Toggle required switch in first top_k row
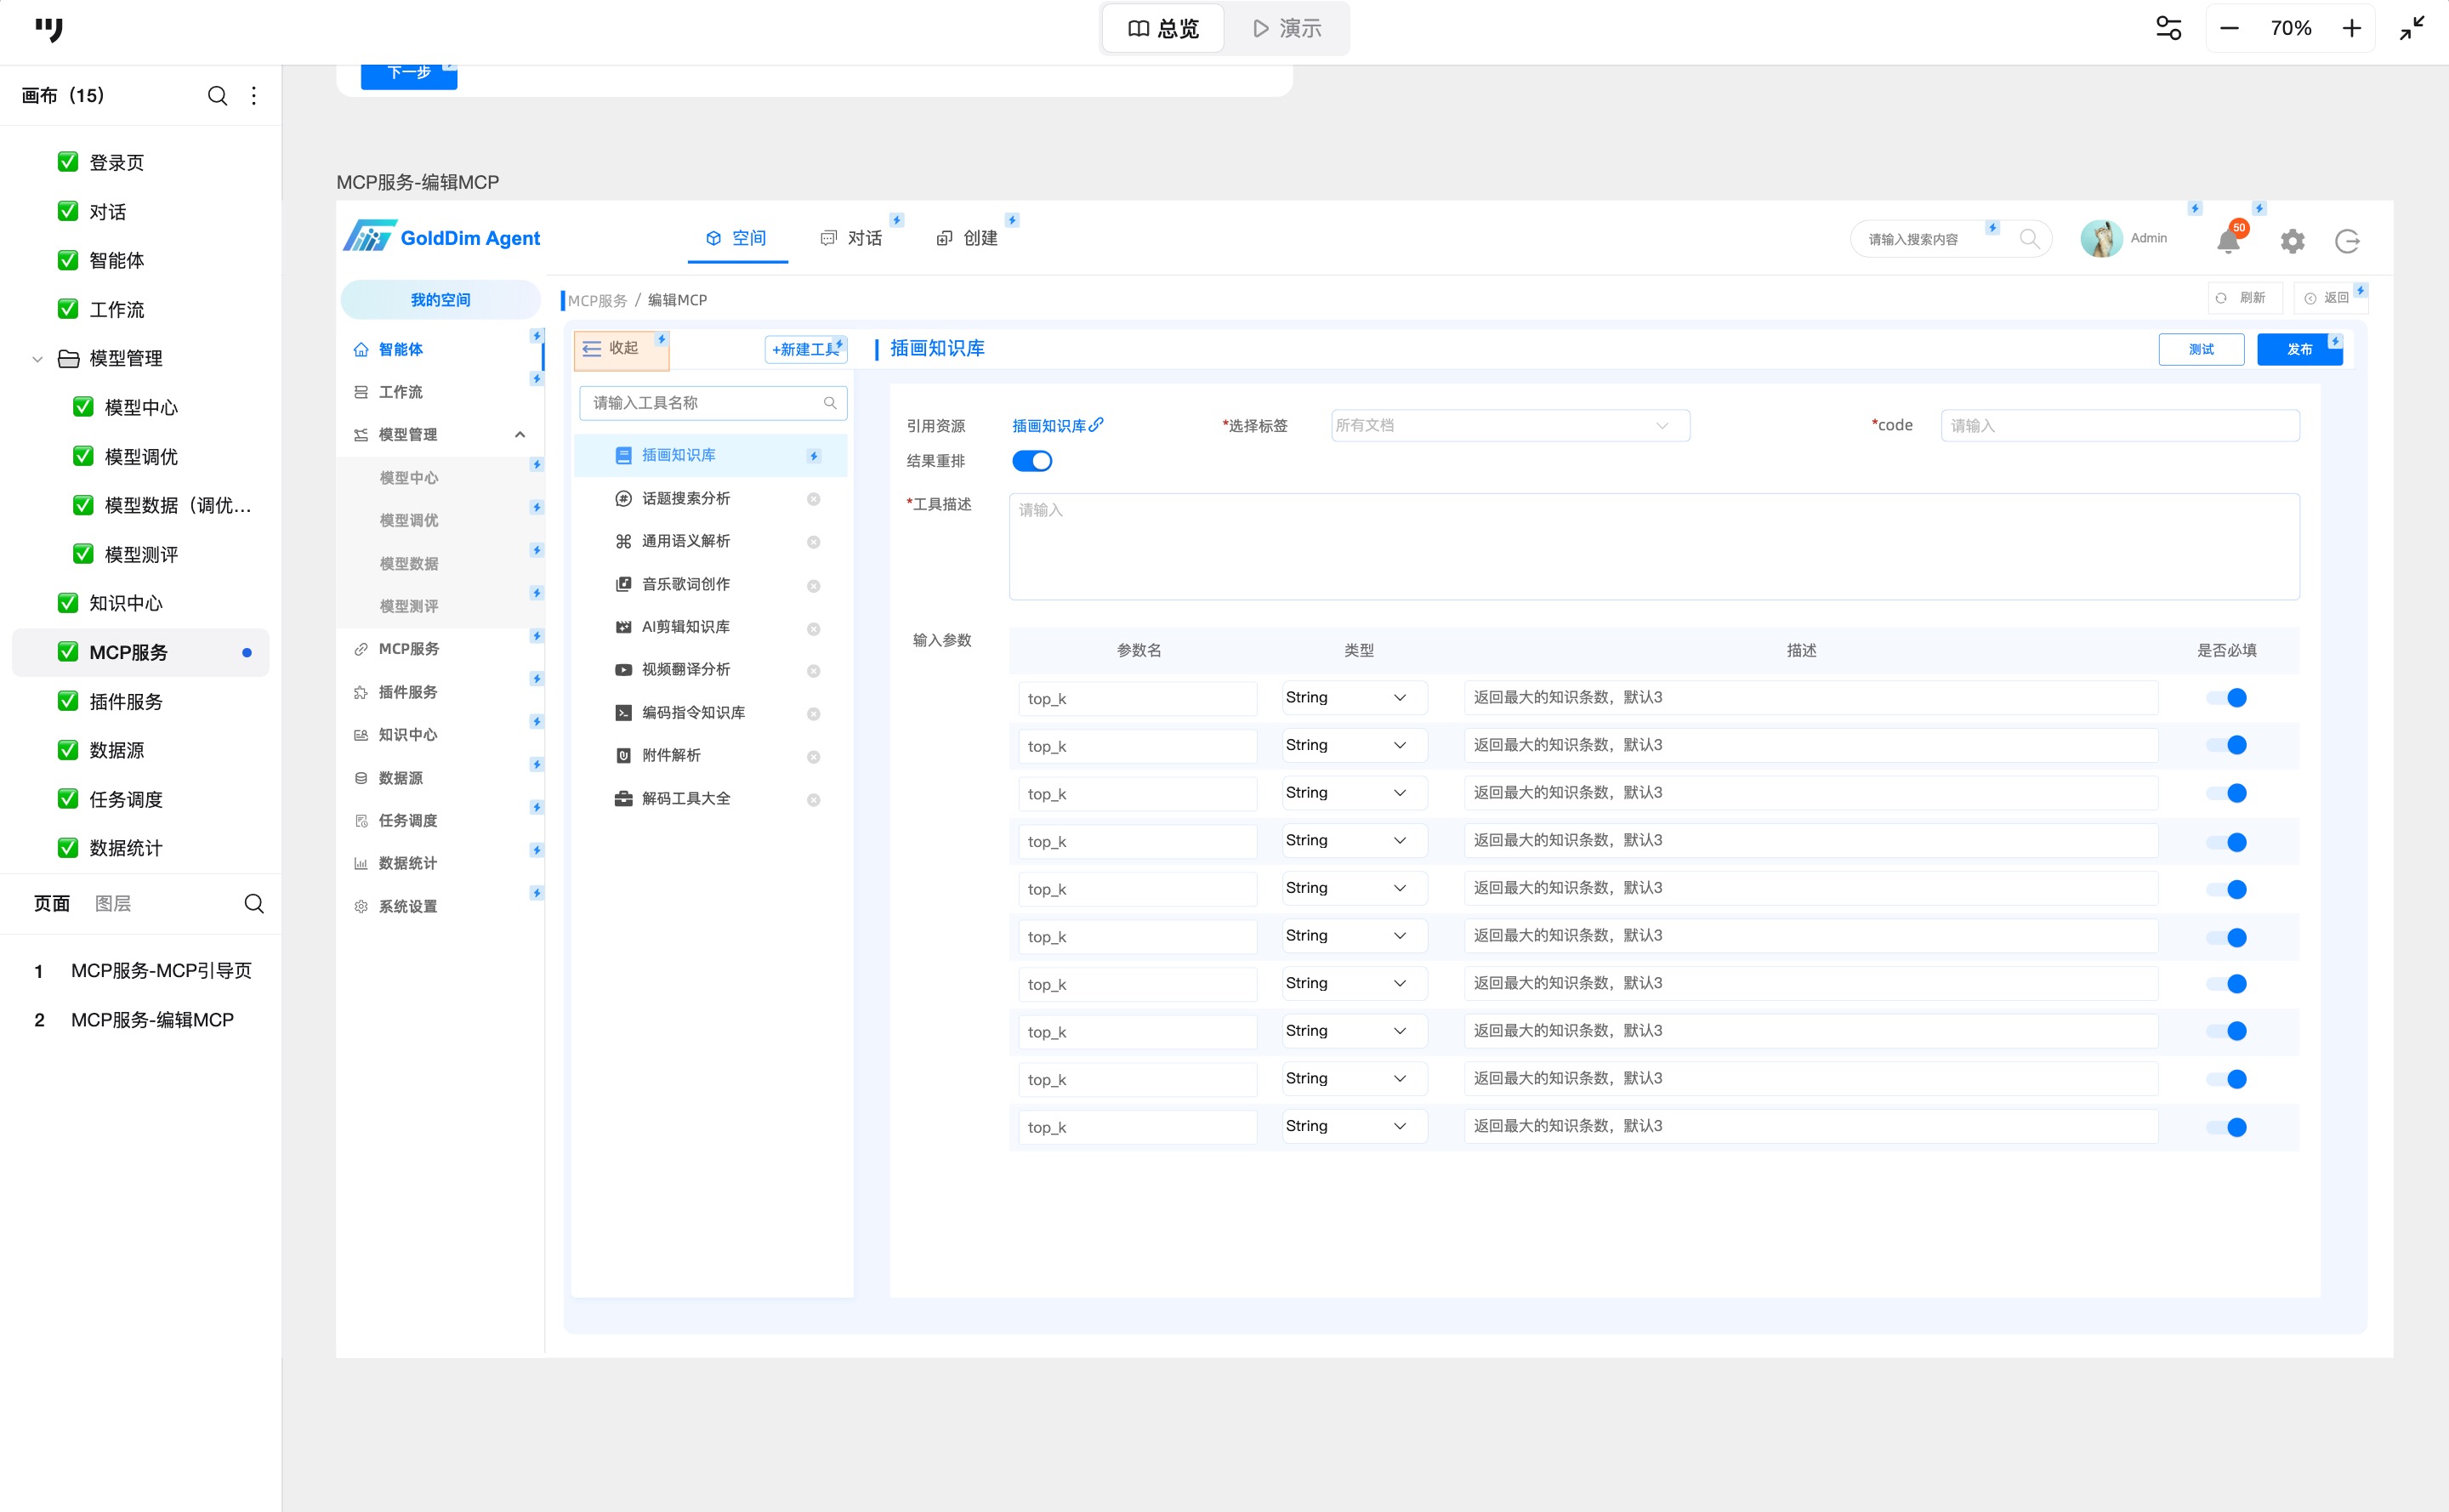The width and height of the screenshot is (2449, 1512). pyautogui.click(x=2226, y=698)
